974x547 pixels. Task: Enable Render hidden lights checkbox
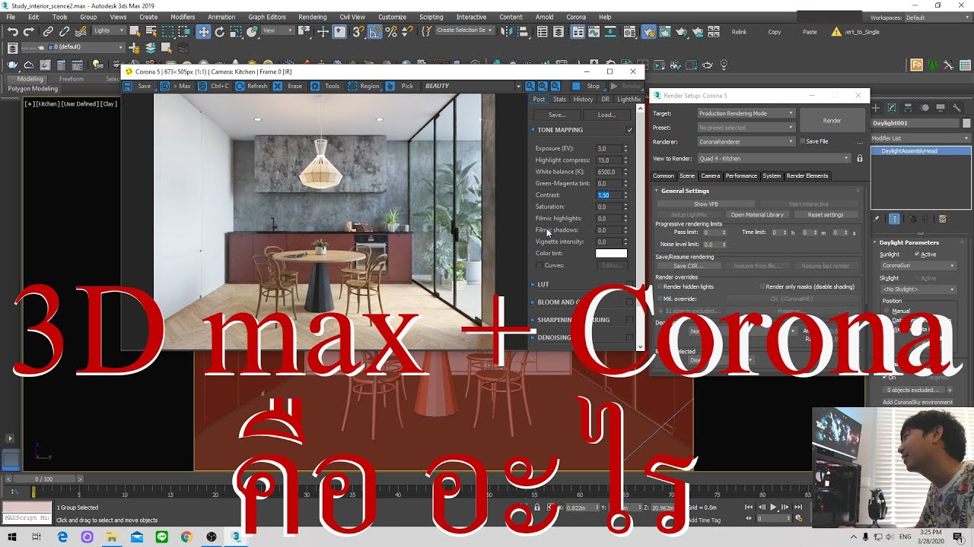tap(659, 286)
